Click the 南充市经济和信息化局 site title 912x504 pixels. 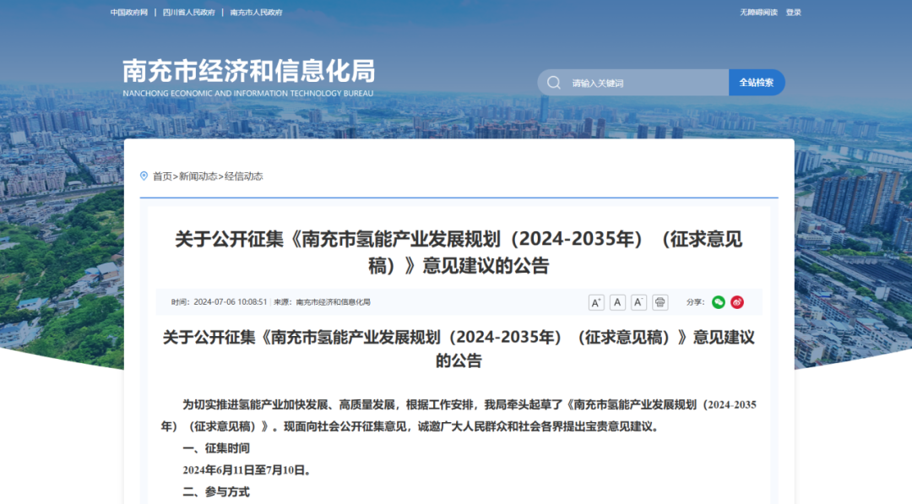pyautogui.click(x=248, y=71)
